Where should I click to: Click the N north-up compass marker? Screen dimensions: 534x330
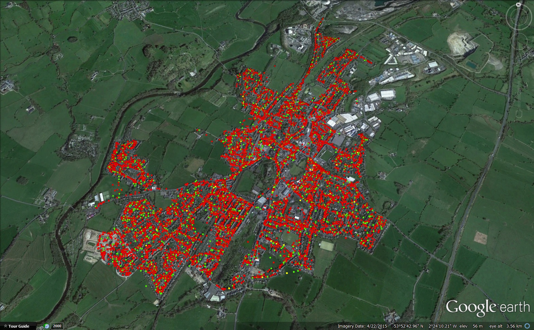coord(518,5)
